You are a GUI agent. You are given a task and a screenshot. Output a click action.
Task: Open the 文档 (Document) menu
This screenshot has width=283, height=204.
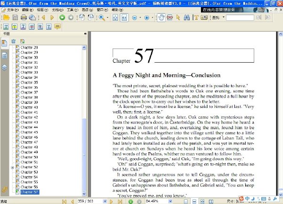[x=58, y=10]
